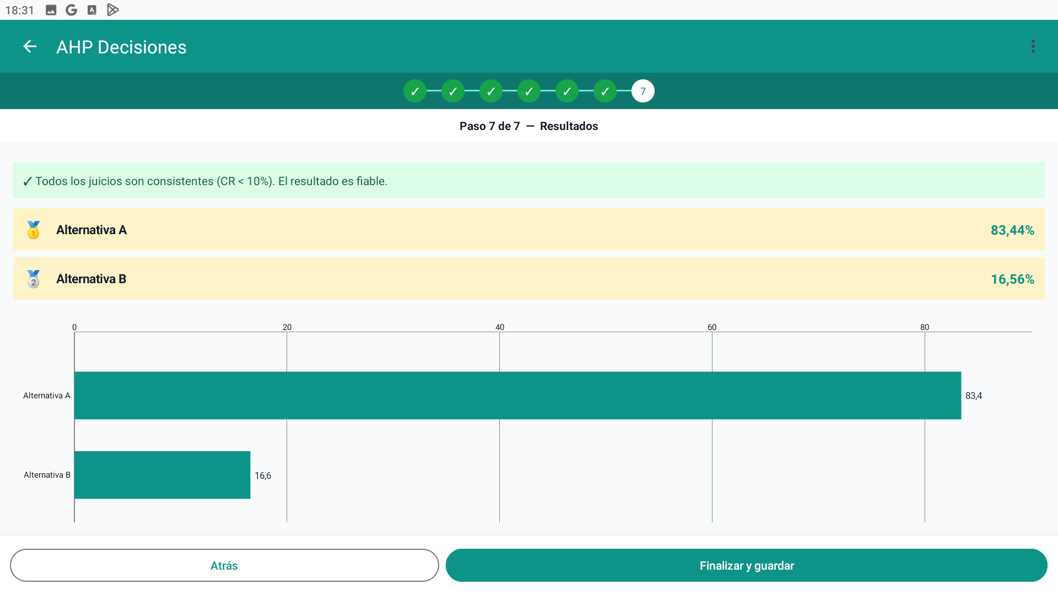Open the three-dot overflow menu

pos(1033,47)
